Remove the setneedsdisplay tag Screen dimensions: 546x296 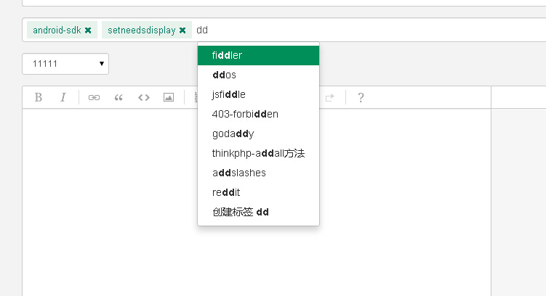[x=182, y=30]
